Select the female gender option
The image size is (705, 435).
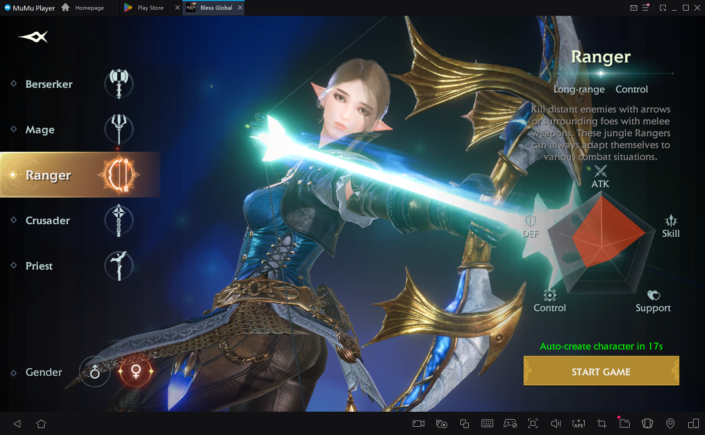click(x=136, y=372)
